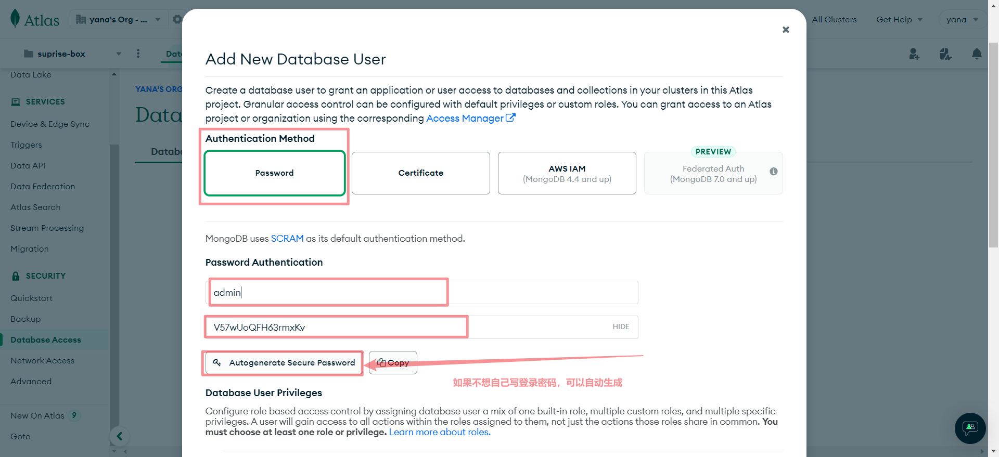Open suprise-box project dropdown

point(72,54)
